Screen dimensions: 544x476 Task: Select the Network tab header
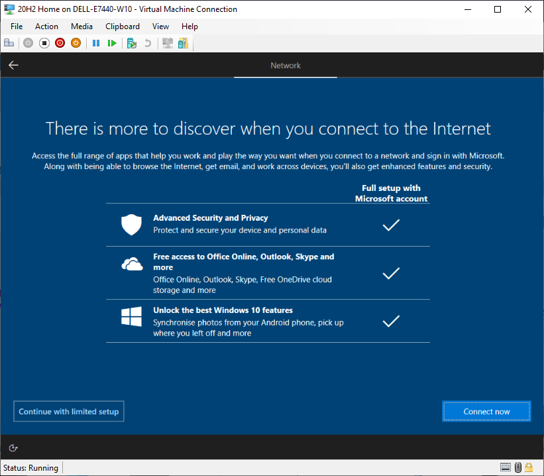tap(286, 65)
